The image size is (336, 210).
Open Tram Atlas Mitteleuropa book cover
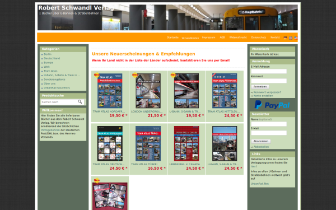point(225,91)
